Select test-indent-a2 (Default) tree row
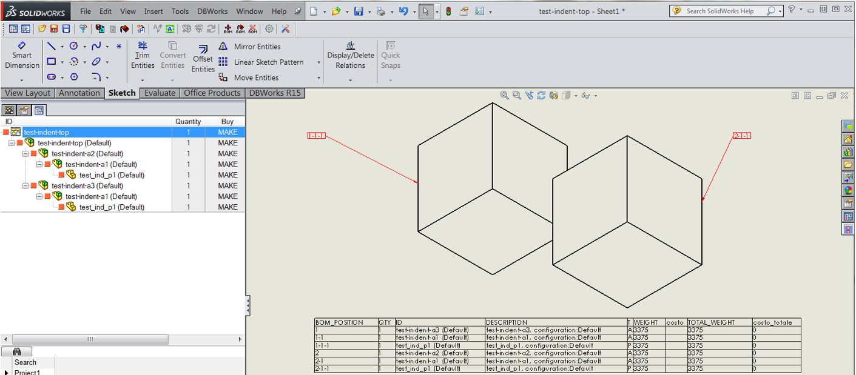 123,154
